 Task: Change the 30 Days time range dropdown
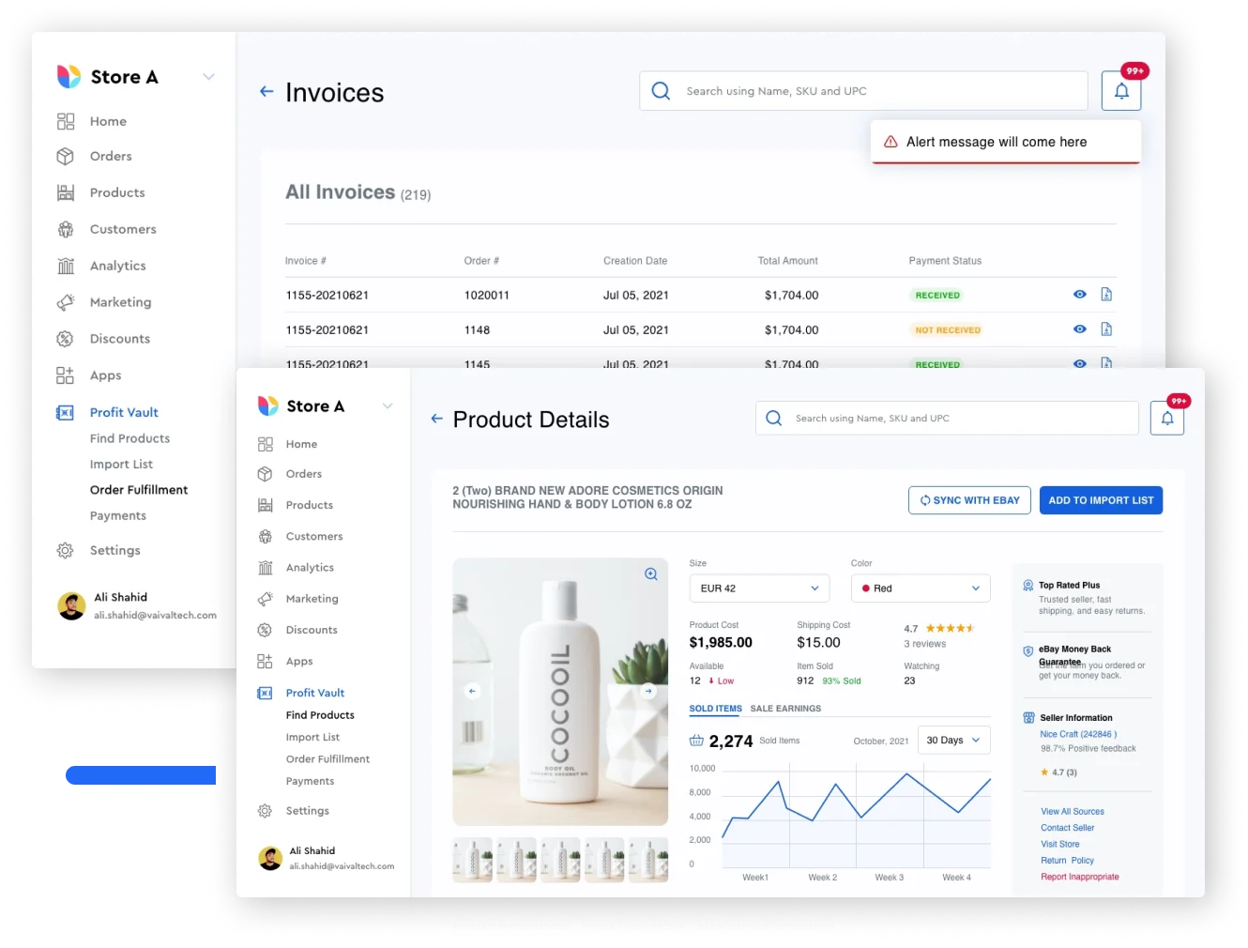click(953, 740)
